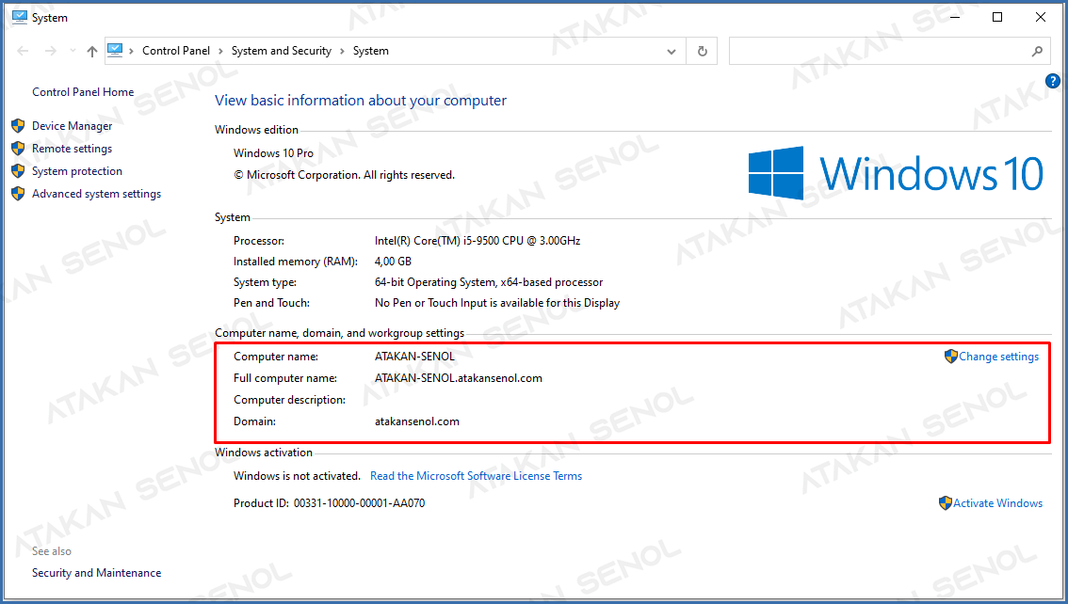Image resolution: width=1068 pixels, height=604 pixels.
Task: Click the Intel Core i5-9500 processor value
Action: point(477,241)
